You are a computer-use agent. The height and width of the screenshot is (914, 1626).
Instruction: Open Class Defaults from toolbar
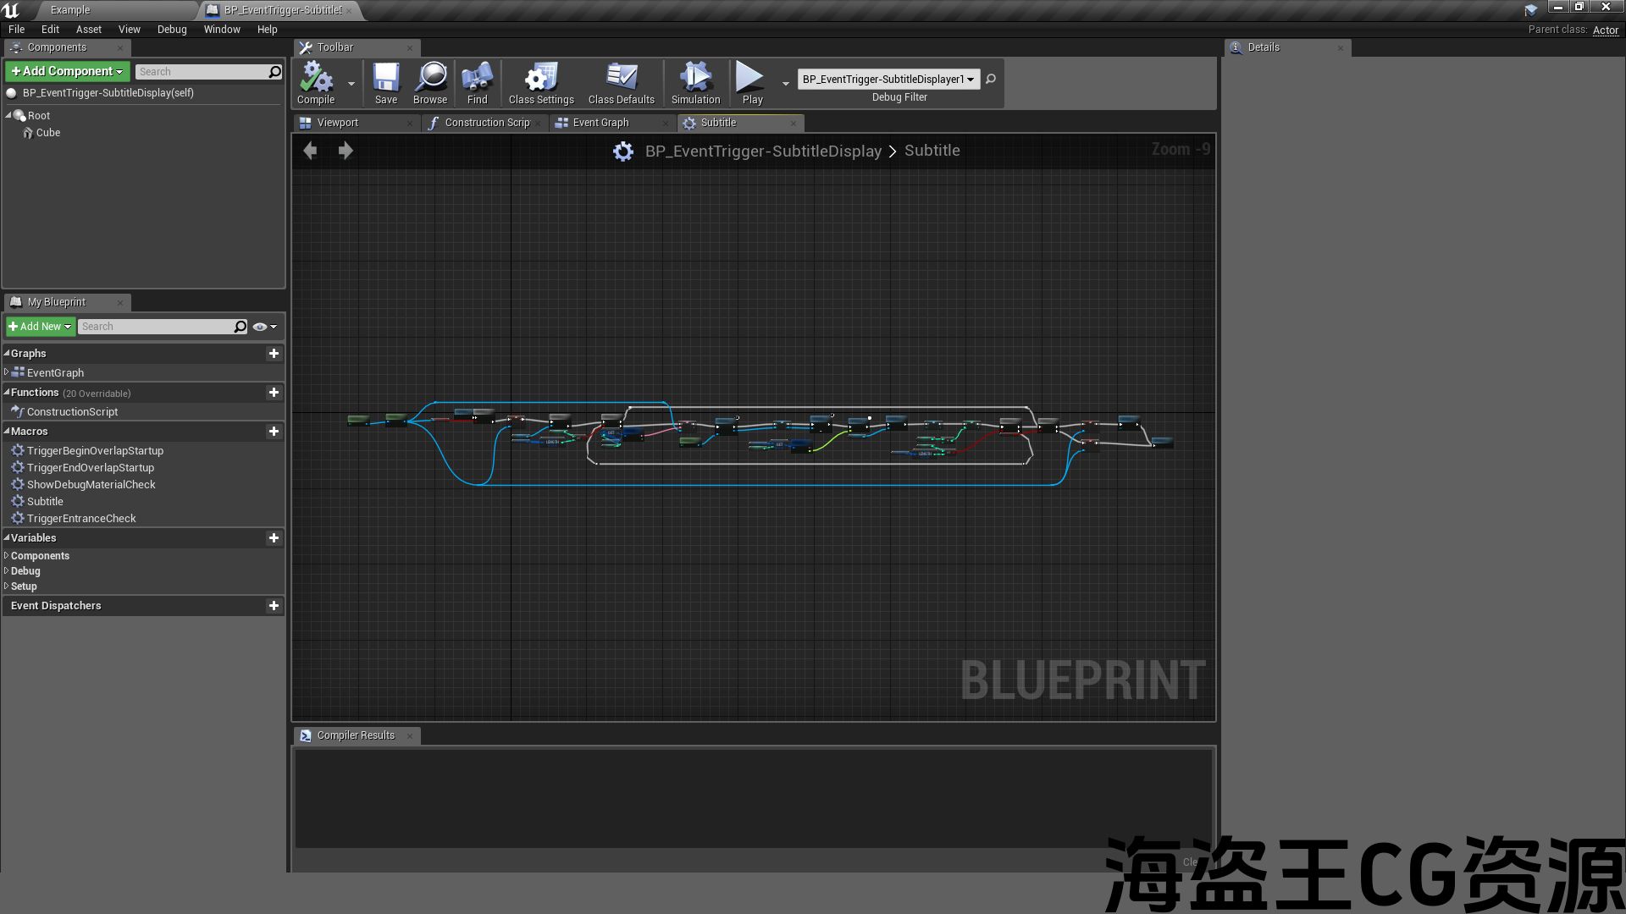(621, 79)
